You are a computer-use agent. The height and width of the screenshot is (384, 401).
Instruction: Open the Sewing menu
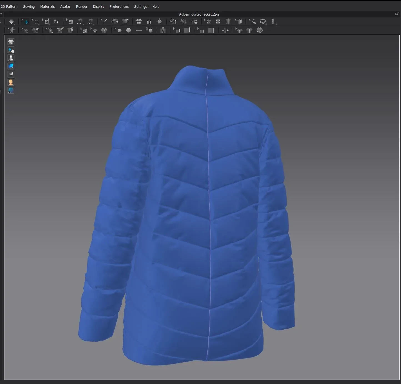(29, 6)
